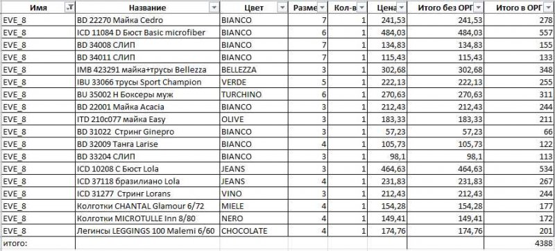Viewport: 555px width, 251px height.
Task: Open the Итого в ОРГ filter dropdown
Action: 551,8
